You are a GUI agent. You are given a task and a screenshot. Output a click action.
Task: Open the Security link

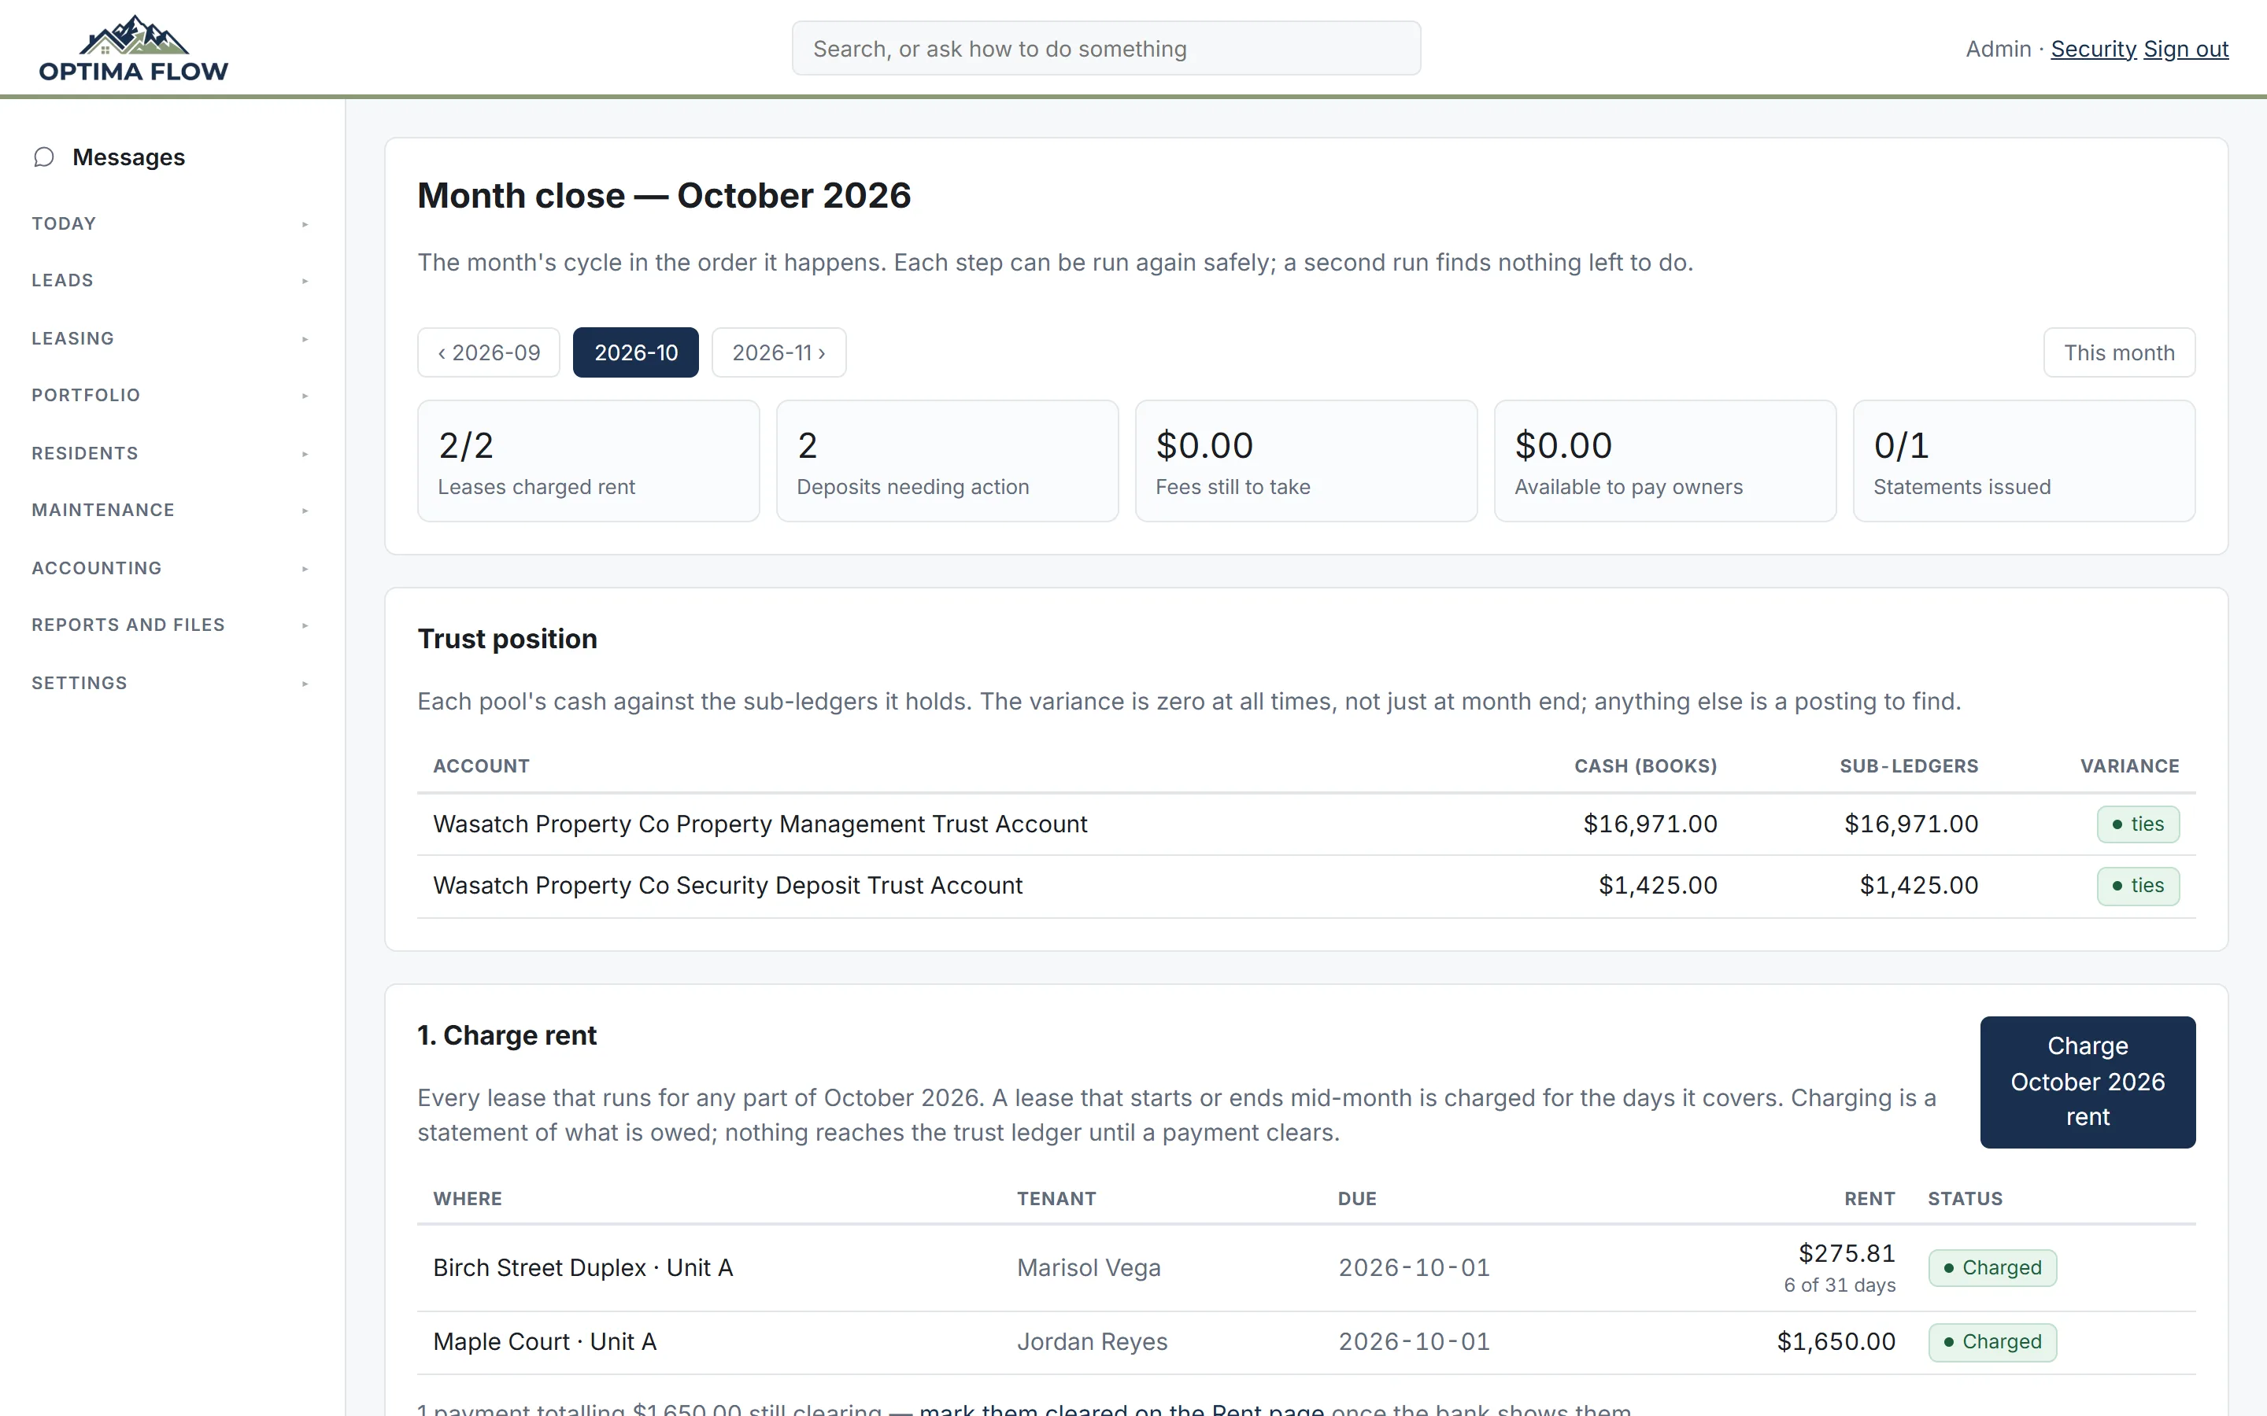(x=2093, y=49)
